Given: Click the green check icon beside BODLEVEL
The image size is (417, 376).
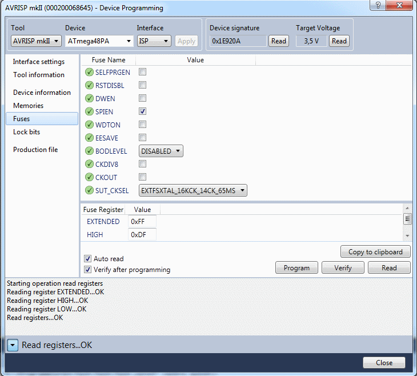Looking at the screenshot, I should pos(89,151).
